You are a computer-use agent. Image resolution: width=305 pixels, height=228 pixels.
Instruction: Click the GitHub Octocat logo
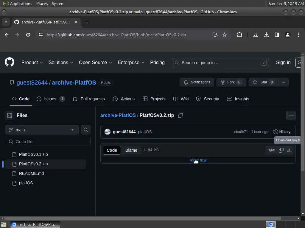click(10, 62)
